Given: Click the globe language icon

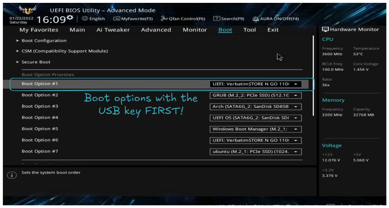Looking at the screenshot, I should 85,19.
